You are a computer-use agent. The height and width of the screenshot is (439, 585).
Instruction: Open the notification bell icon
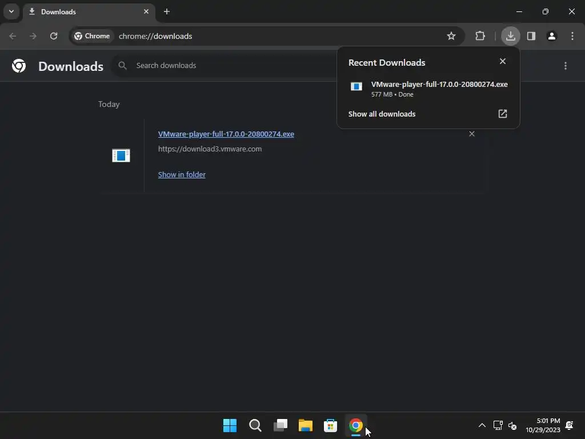(570, 425)
